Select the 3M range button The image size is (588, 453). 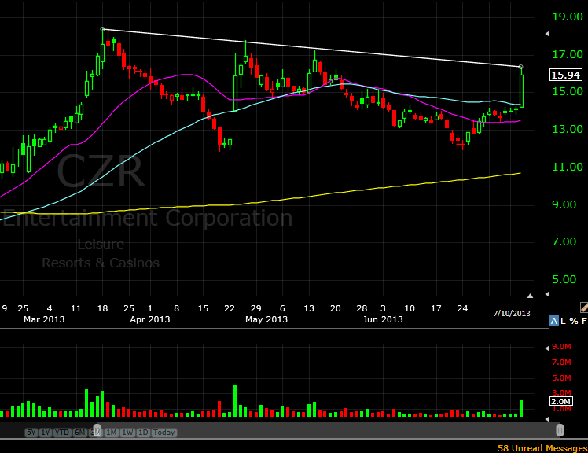pyautogui.click(x=95, y=433)
